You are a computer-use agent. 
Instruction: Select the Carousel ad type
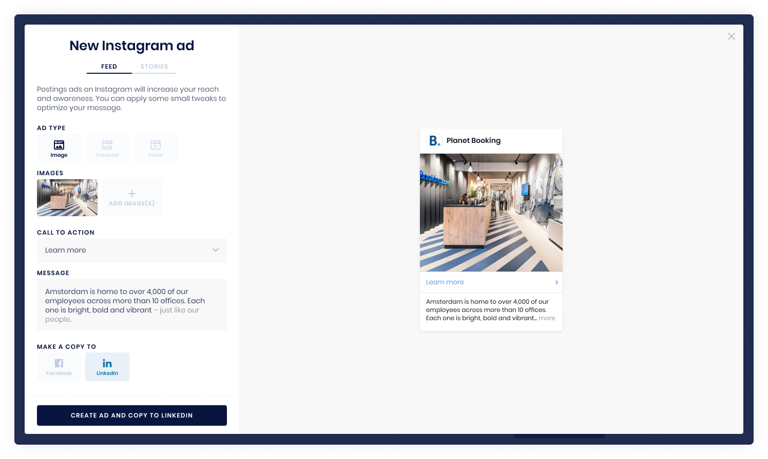point(107,149)
